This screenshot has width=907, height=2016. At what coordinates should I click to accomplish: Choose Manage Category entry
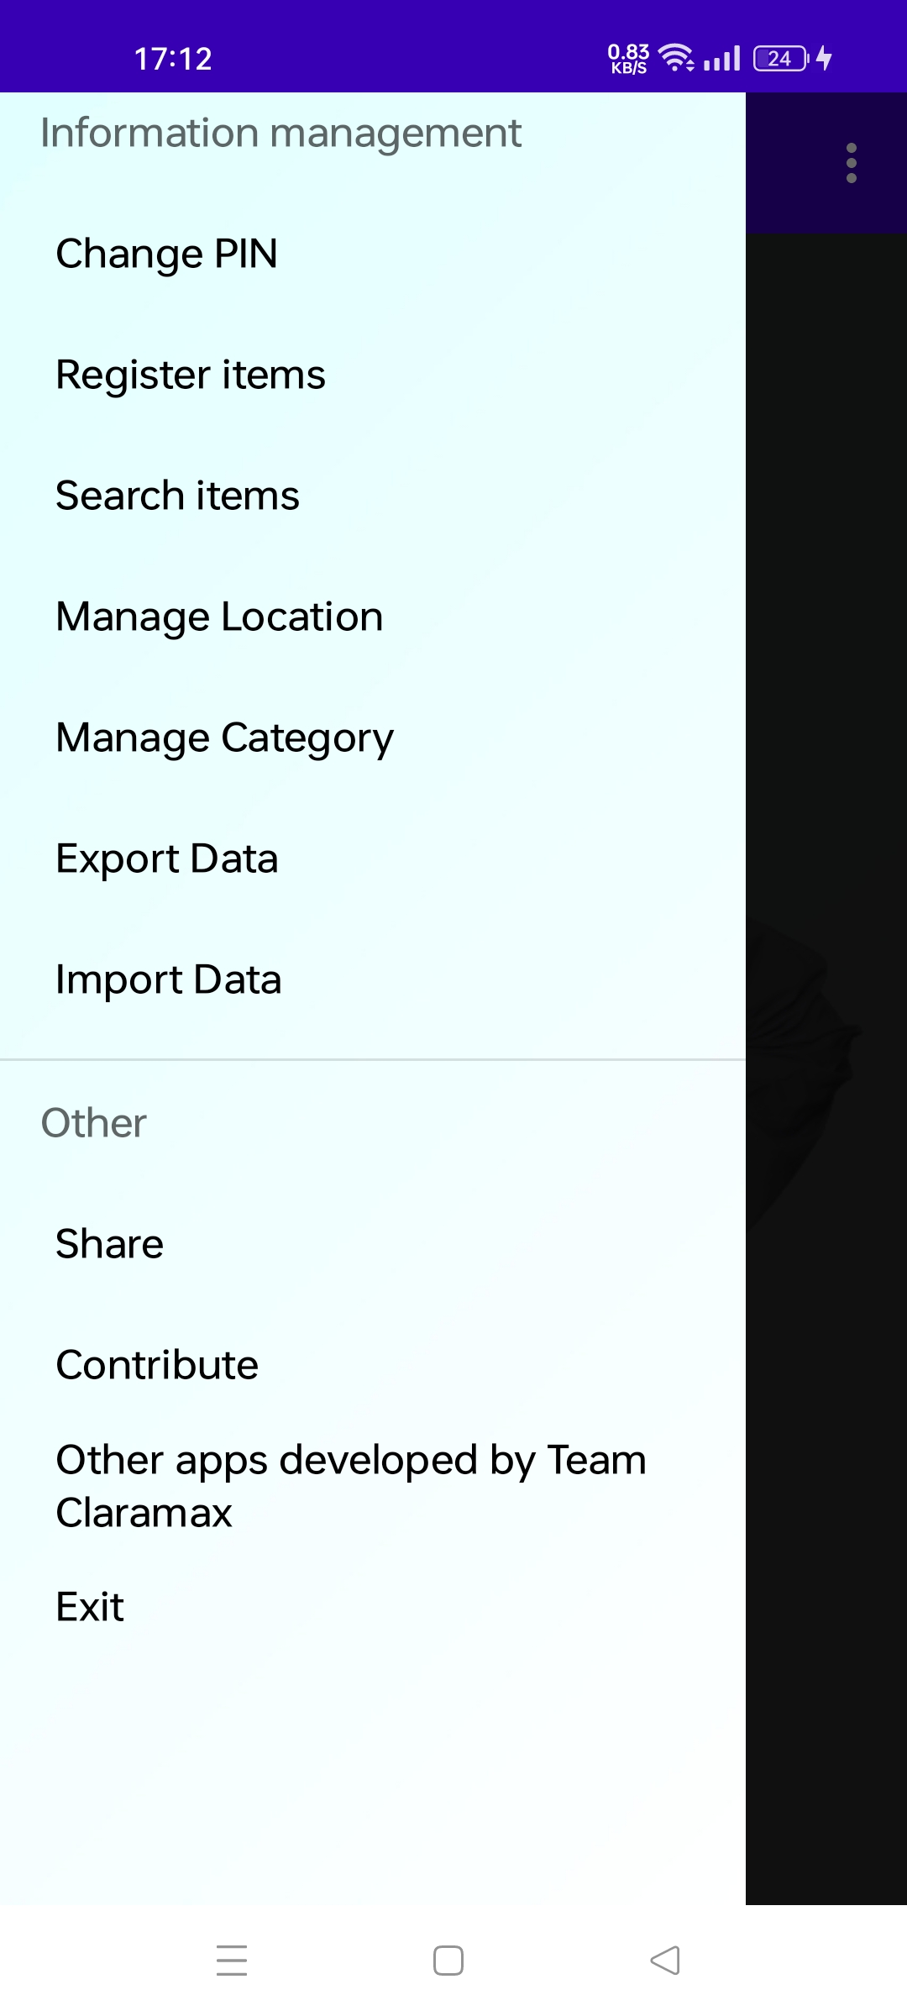[373, 738]
